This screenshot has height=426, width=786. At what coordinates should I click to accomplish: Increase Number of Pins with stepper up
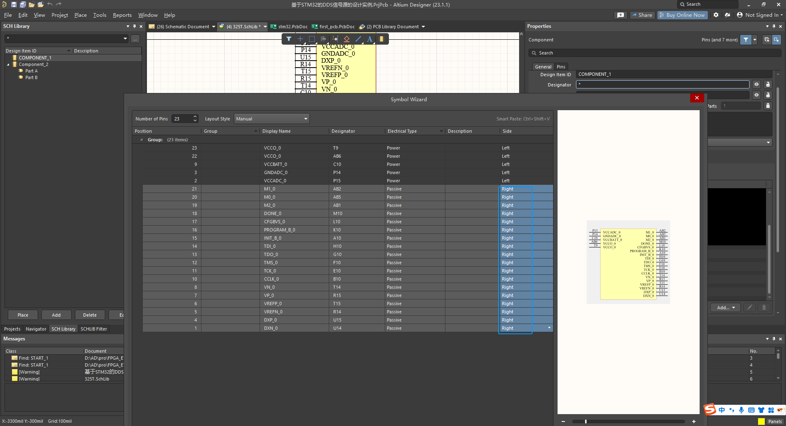point(195,116)
